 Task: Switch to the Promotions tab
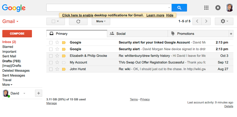click(198, 34)
